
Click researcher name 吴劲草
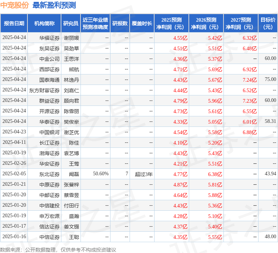tap(71, 48)
